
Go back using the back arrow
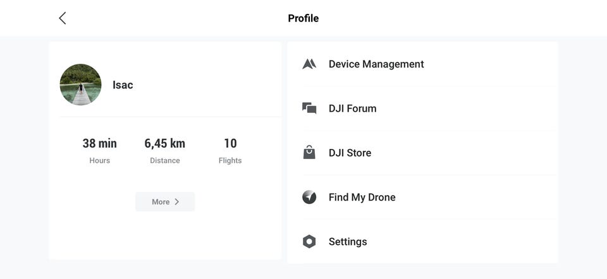62,18
